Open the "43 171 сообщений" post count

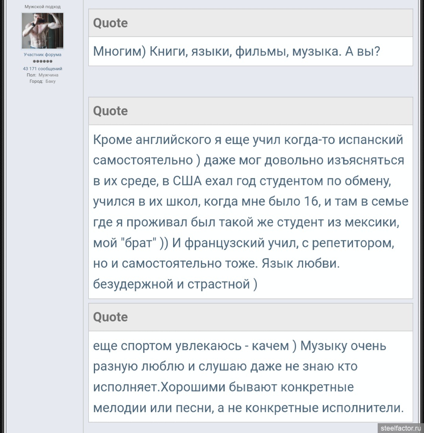tap(42, 69)
